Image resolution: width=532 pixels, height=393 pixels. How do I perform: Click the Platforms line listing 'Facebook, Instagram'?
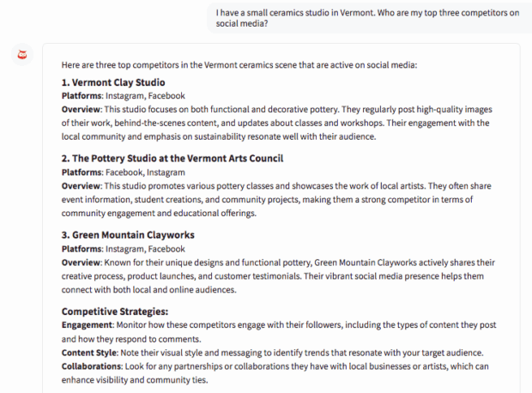pos(123,172)
